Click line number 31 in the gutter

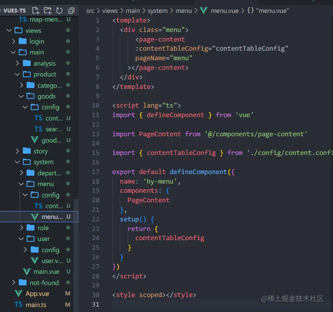pos(95,305)
